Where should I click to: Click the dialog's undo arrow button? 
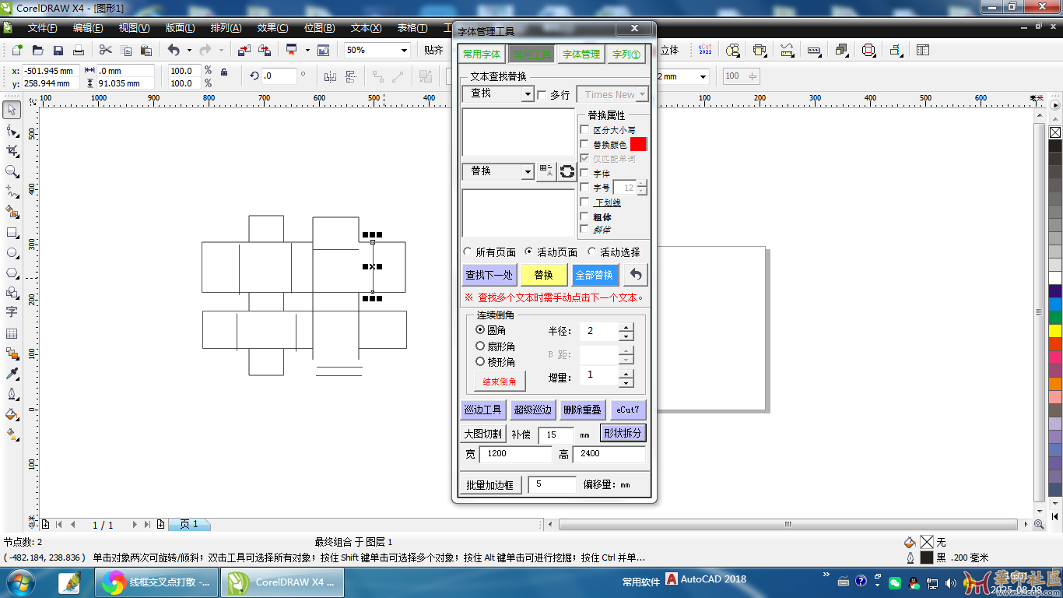[x=636, y=275]
